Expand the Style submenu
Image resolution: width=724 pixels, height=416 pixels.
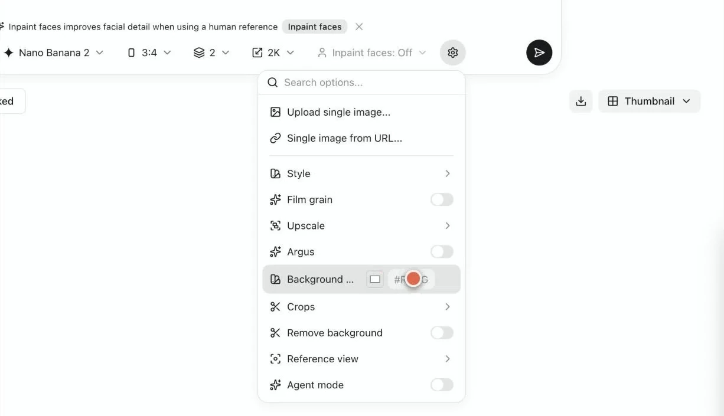point(361,173)
